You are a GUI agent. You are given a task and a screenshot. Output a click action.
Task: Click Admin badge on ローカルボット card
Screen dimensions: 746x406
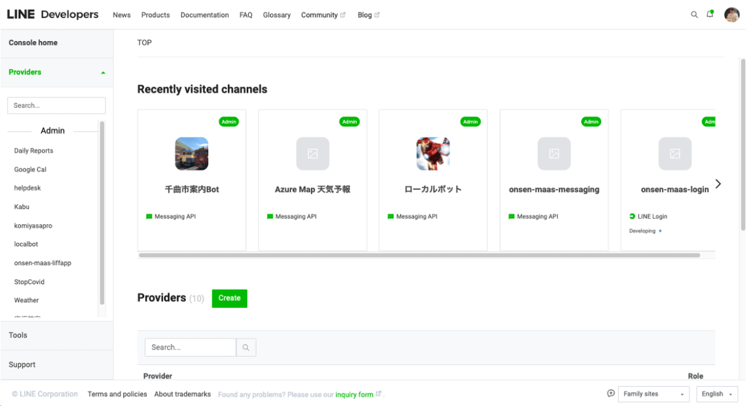[x=471, y=122]
